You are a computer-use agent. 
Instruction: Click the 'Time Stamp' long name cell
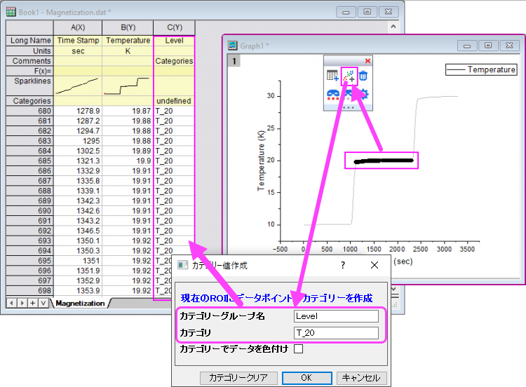coord(78,41)
